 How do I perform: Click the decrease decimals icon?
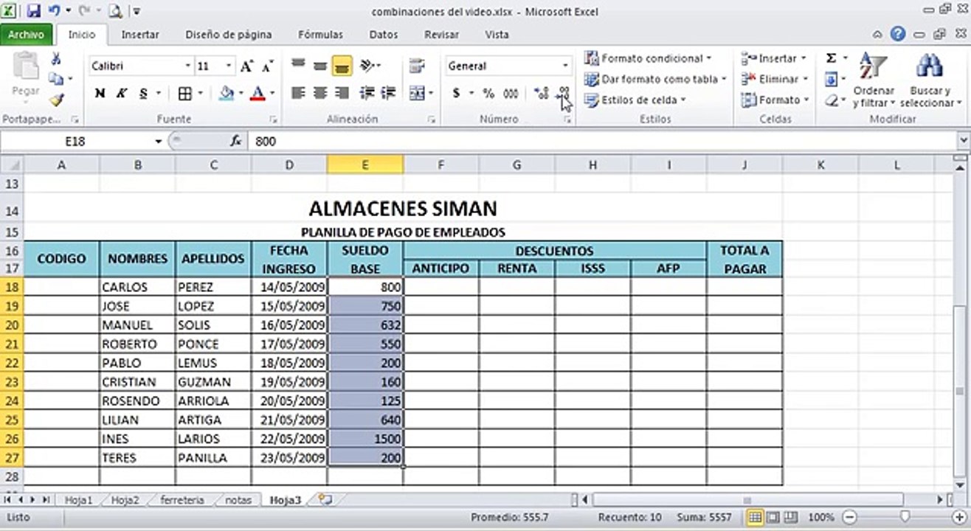pyautogui.click(x=564, y=94)
